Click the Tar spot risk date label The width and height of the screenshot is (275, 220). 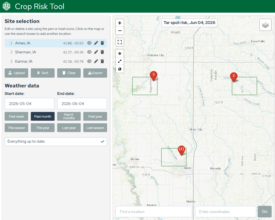pos(189,23)
